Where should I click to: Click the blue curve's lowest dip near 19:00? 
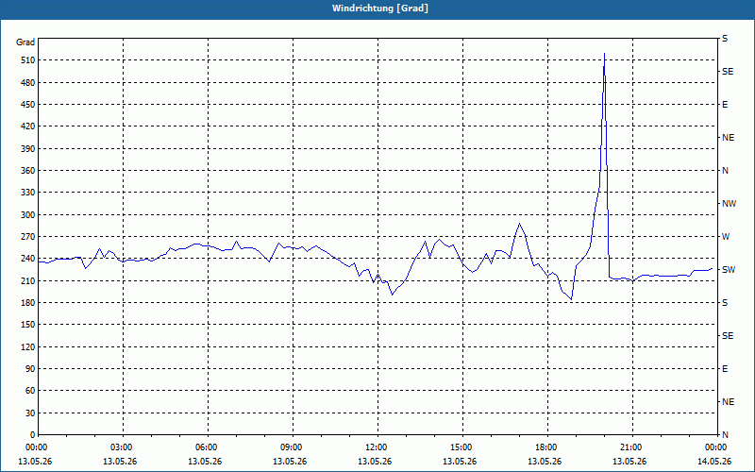(572, 299)
